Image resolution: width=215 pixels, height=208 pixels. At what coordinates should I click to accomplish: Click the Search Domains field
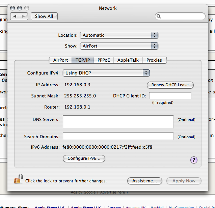pos(118,136)
